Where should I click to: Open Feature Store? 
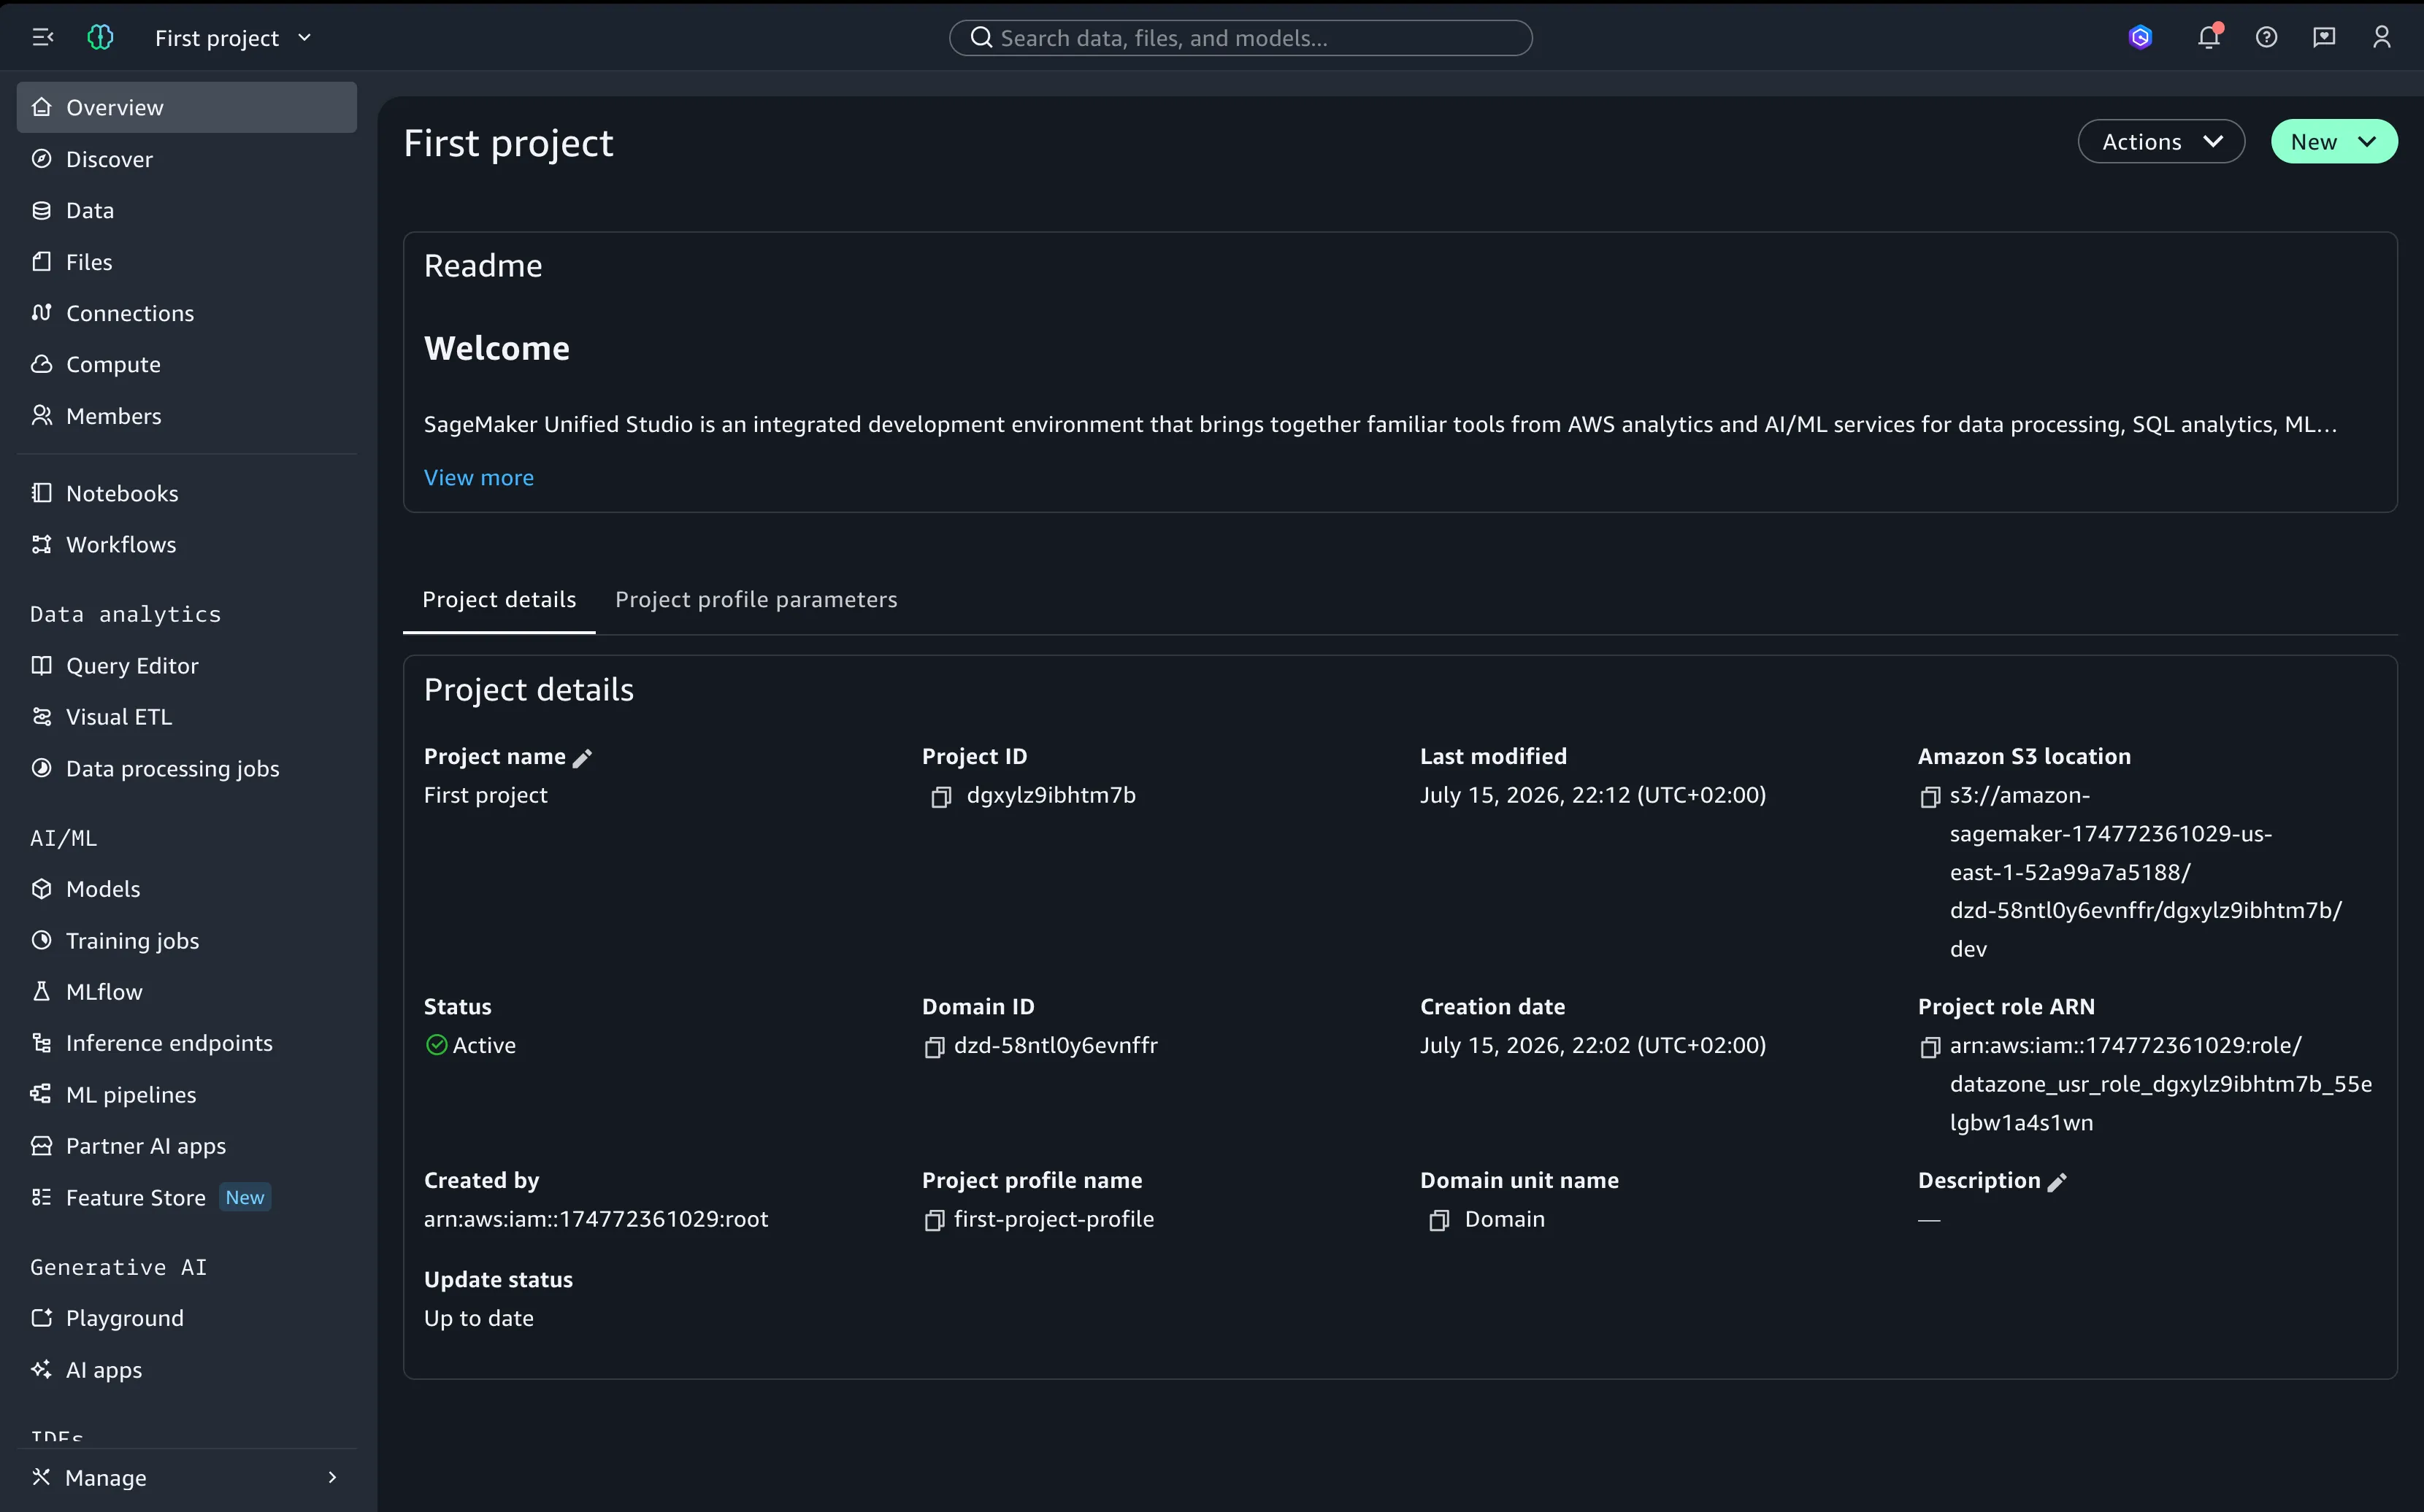click(187, 1197)
